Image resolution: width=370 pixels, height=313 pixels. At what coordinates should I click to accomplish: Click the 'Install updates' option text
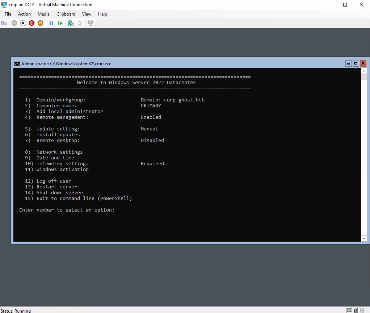point(58,134)
